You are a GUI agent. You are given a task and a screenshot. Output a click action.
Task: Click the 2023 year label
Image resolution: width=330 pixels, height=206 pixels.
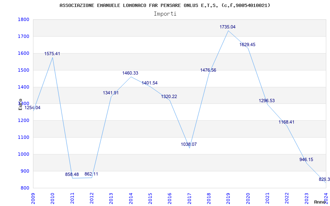(x=306, y=198)
